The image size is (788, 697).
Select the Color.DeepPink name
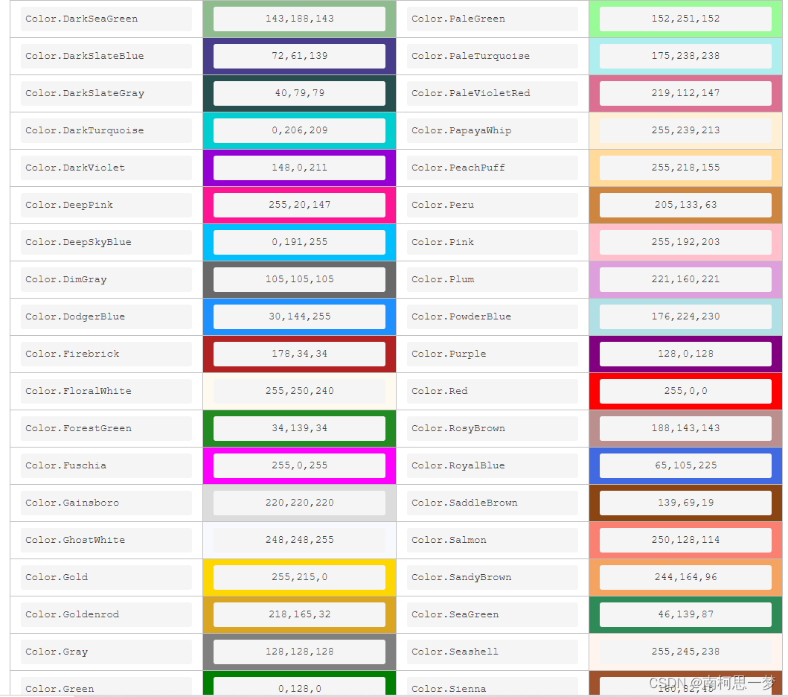click(106, 205)
